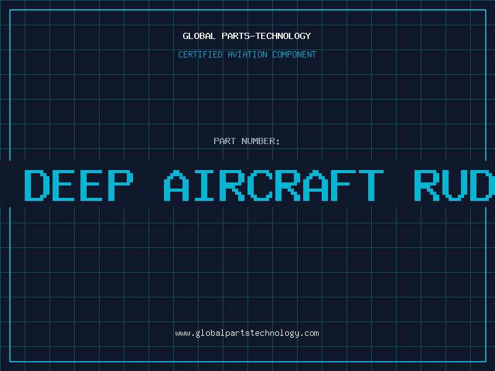Screen dimensions: 495x371
Task: Click the 'CERTIFIED AVIATION COMPONENT' subtitle
Action: click(x=247, y=54)
